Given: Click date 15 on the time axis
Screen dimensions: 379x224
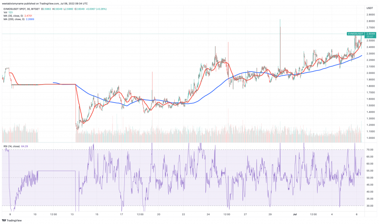Looking at the screenshot, I should [97, 214].
